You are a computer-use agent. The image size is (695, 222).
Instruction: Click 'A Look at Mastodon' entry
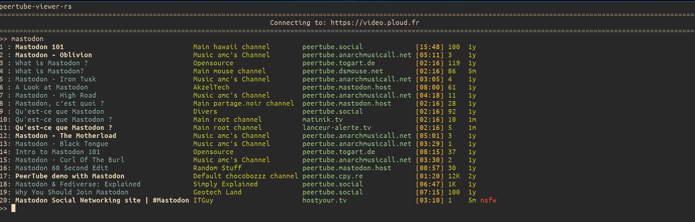click(x=51, y=87)
